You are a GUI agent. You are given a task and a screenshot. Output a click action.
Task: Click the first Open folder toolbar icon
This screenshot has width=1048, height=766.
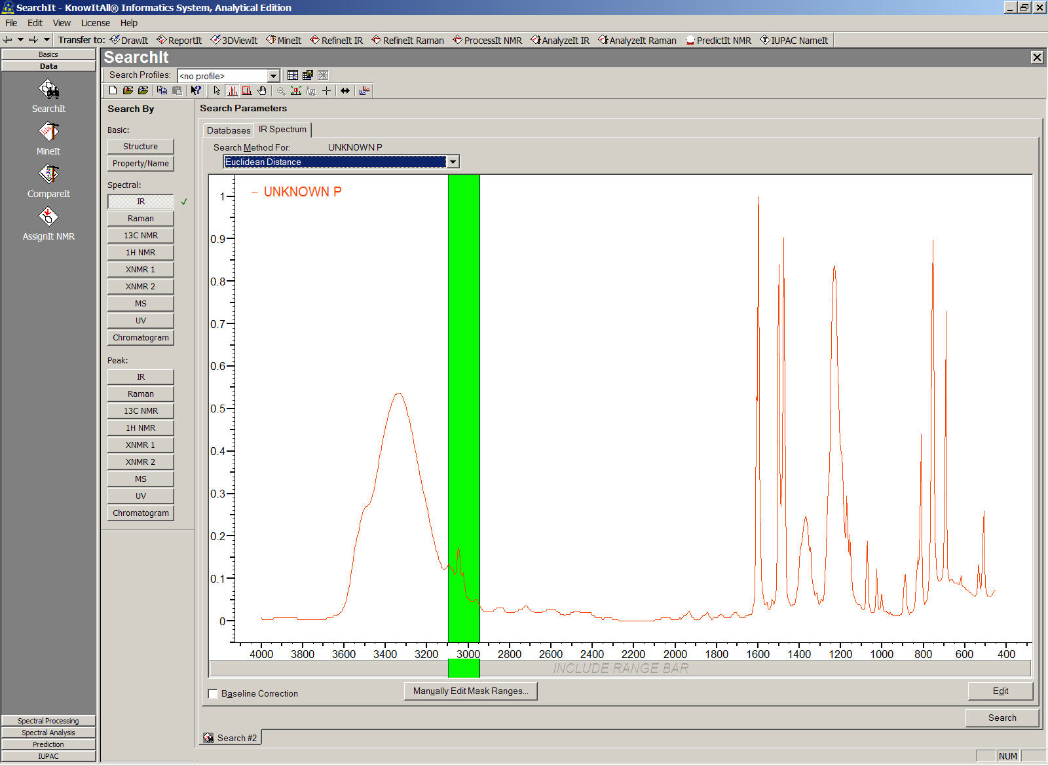click(128, 90)
